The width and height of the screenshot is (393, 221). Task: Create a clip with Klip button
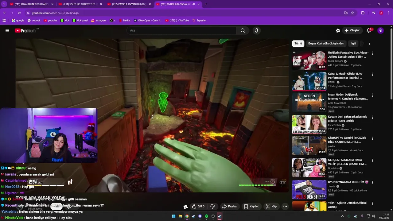[x=271, y=206]
